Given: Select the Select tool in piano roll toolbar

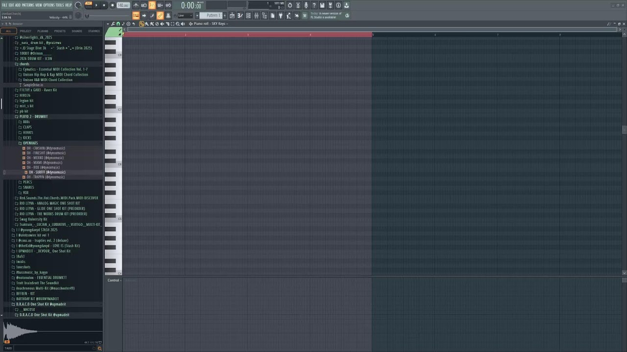Looking at the screenshot, I should [172, 23].
